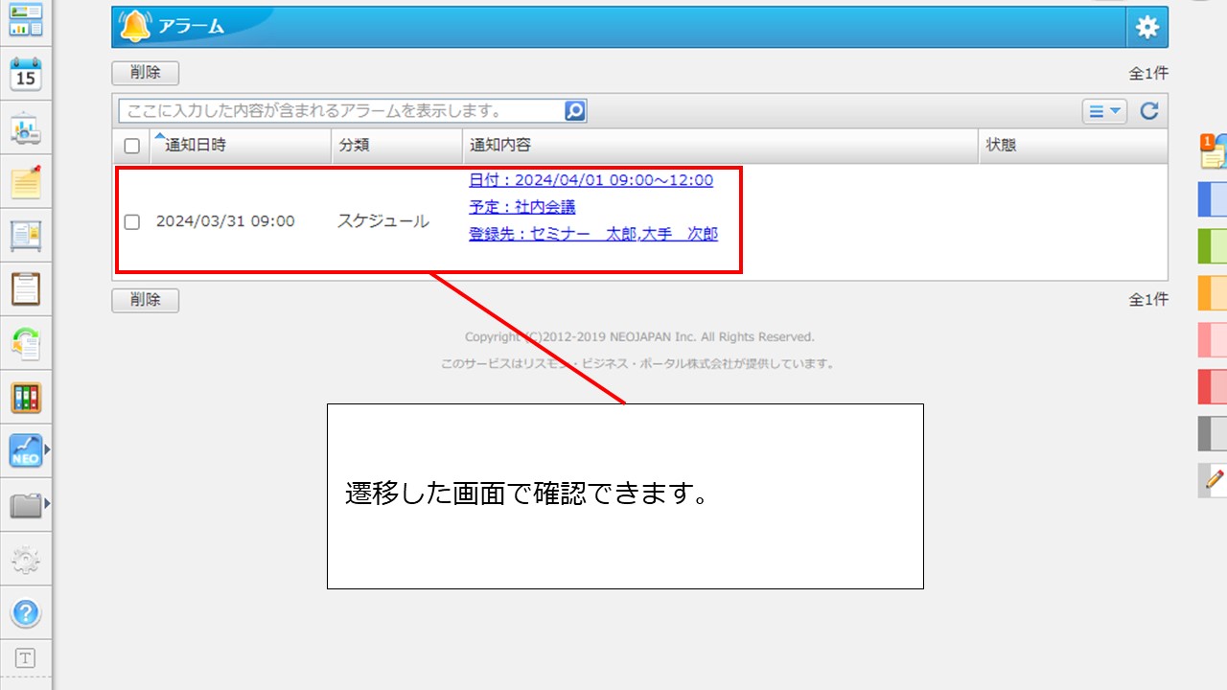Image resolution: width=1227 pixels, height=690 pixels.
Task: Focus the alarm search input field
Action: 341,111
